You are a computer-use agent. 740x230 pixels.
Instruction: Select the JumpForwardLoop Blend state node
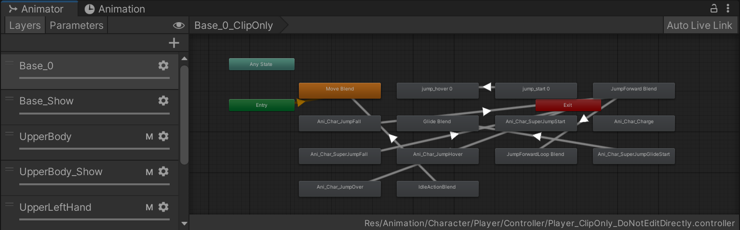coord(536,156)
